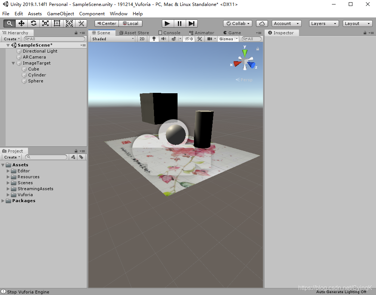Screen dimensions: 376x295
Task: Open scene camera settings icon
Action: click(210, 39)
